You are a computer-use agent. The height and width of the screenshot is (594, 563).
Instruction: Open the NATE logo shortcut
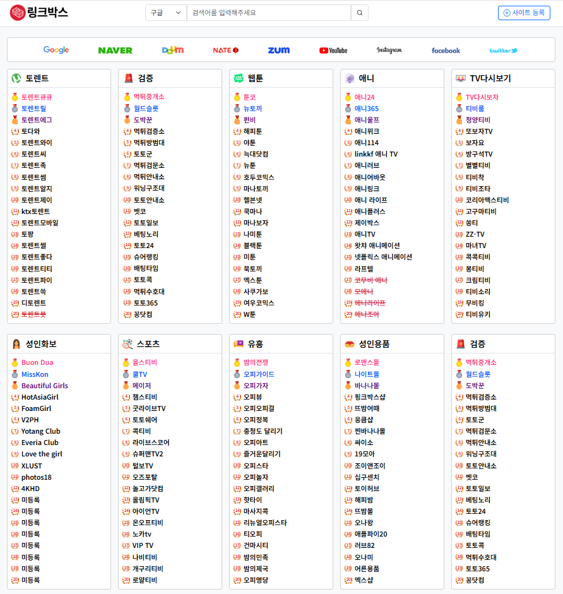tap(225, 50)
